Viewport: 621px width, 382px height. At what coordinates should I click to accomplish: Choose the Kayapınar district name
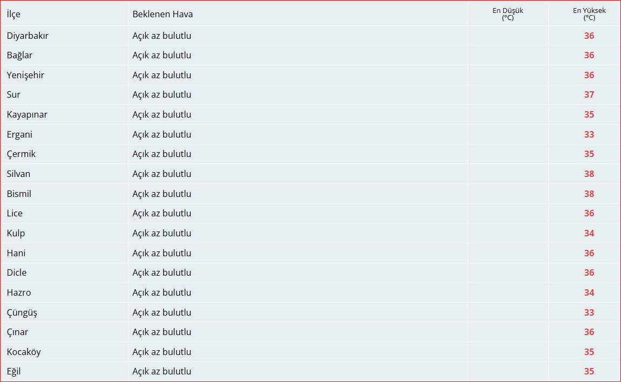[x=27, y=114]
